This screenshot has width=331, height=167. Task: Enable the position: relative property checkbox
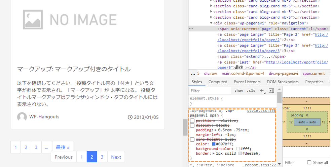point(192,120)
